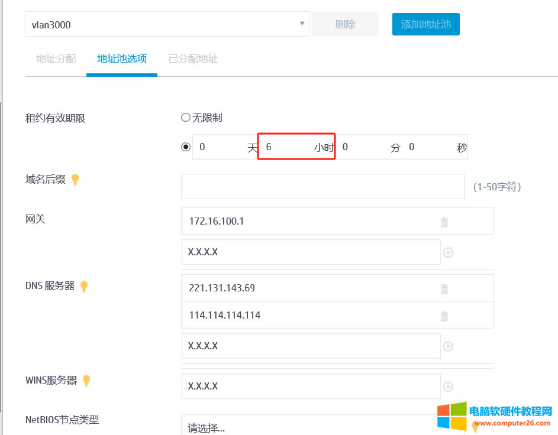This screenshot has height=435, width=558.
Task: Select the 地址池选项 tab
Action: click(121, 59)
